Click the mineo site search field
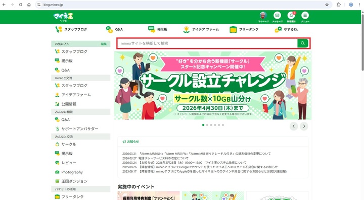 [x=207, y=43]
